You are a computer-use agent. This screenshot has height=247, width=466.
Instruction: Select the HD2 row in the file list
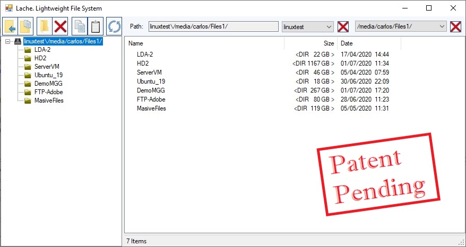(143, 63)
